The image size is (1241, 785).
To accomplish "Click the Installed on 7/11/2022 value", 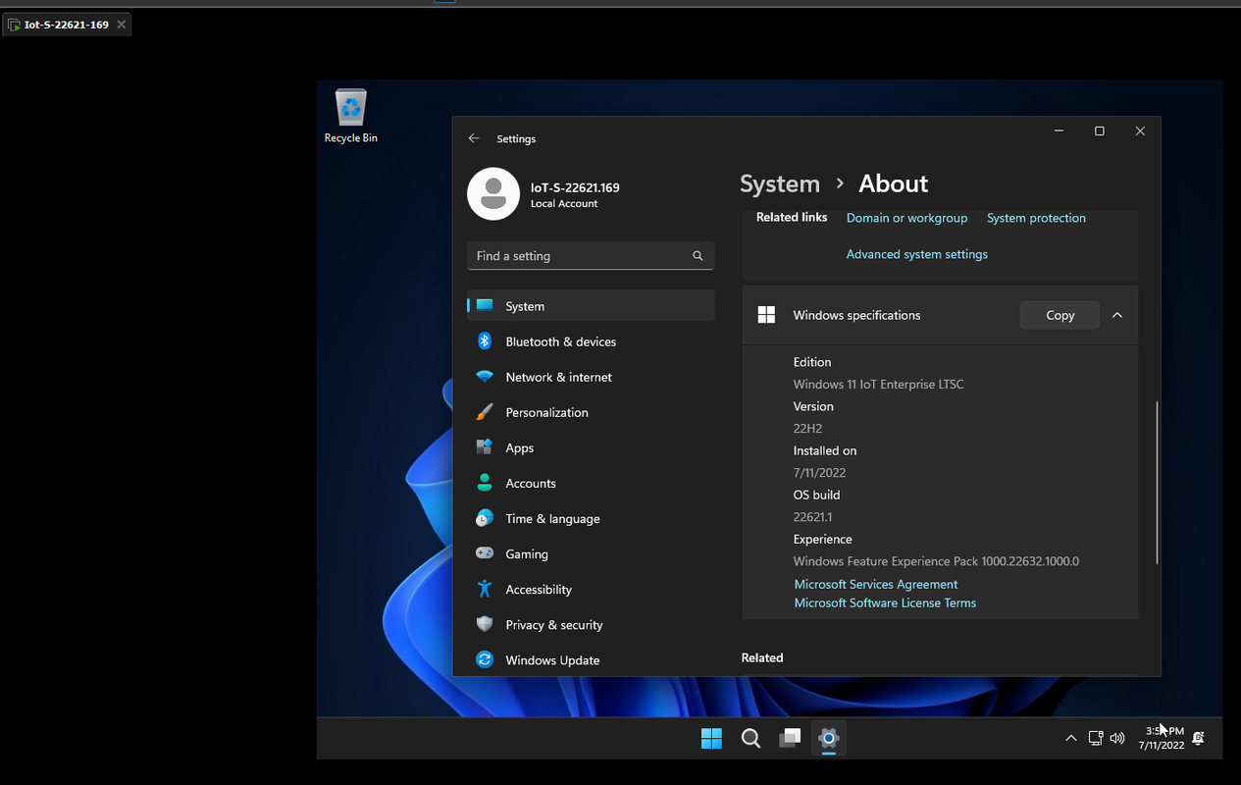I will [x=819, y=473].
